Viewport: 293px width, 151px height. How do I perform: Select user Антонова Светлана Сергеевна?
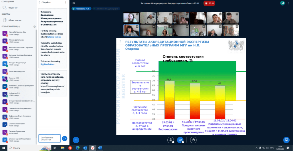(x=18, y=56)
